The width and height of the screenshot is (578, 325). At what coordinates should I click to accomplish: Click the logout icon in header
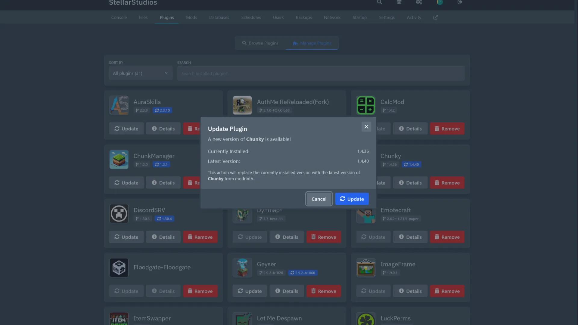(460, 2)
